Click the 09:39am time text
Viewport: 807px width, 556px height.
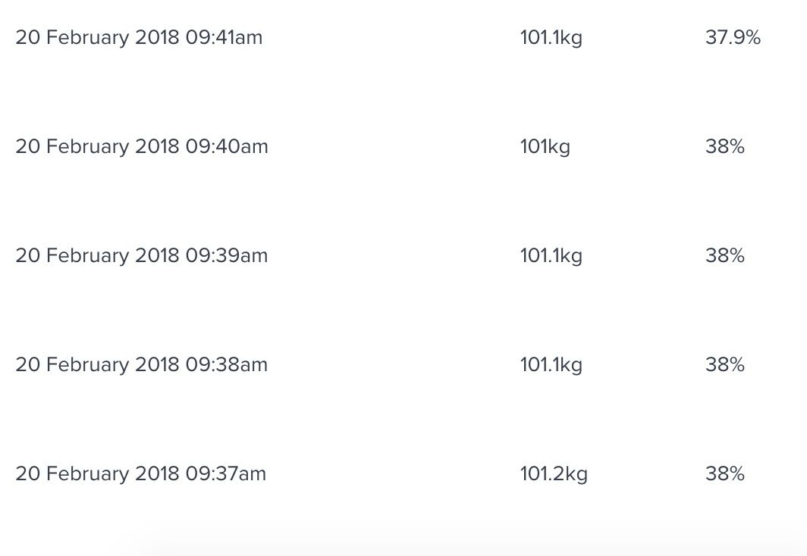point(227,256)
